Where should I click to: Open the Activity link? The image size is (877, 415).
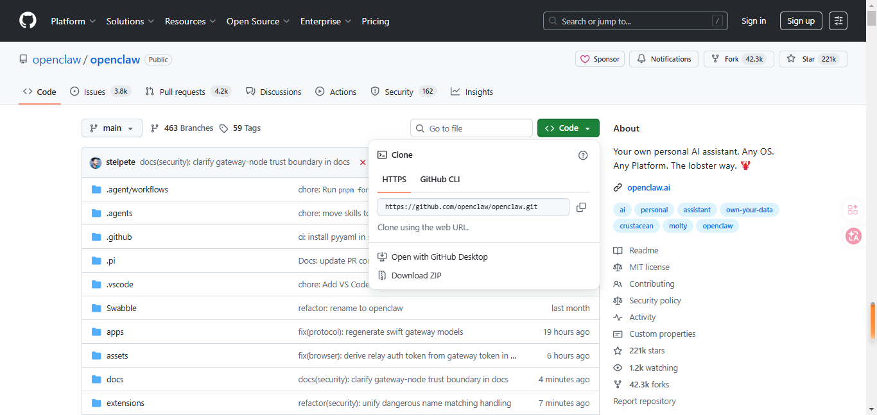[634, 317]
